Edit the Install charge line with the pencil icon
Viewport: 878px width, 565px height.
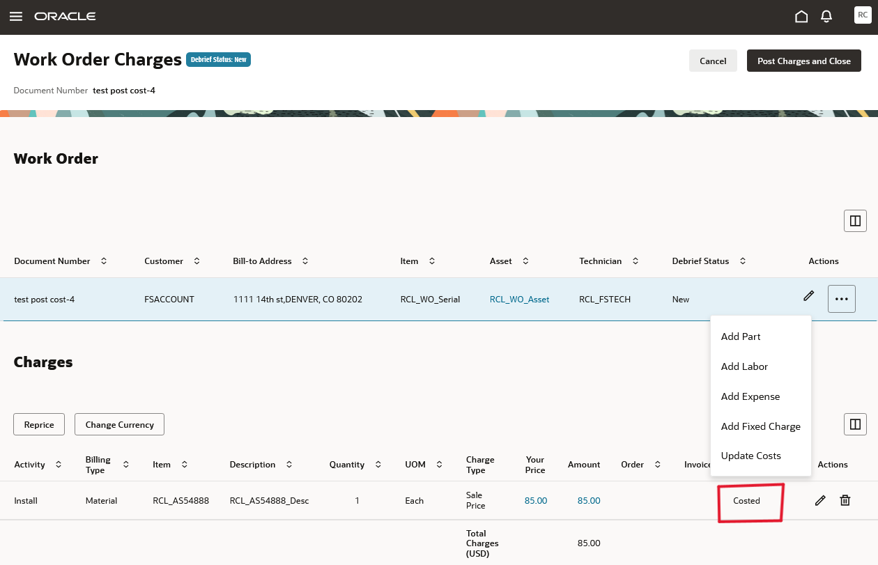[x=820, y=500]
